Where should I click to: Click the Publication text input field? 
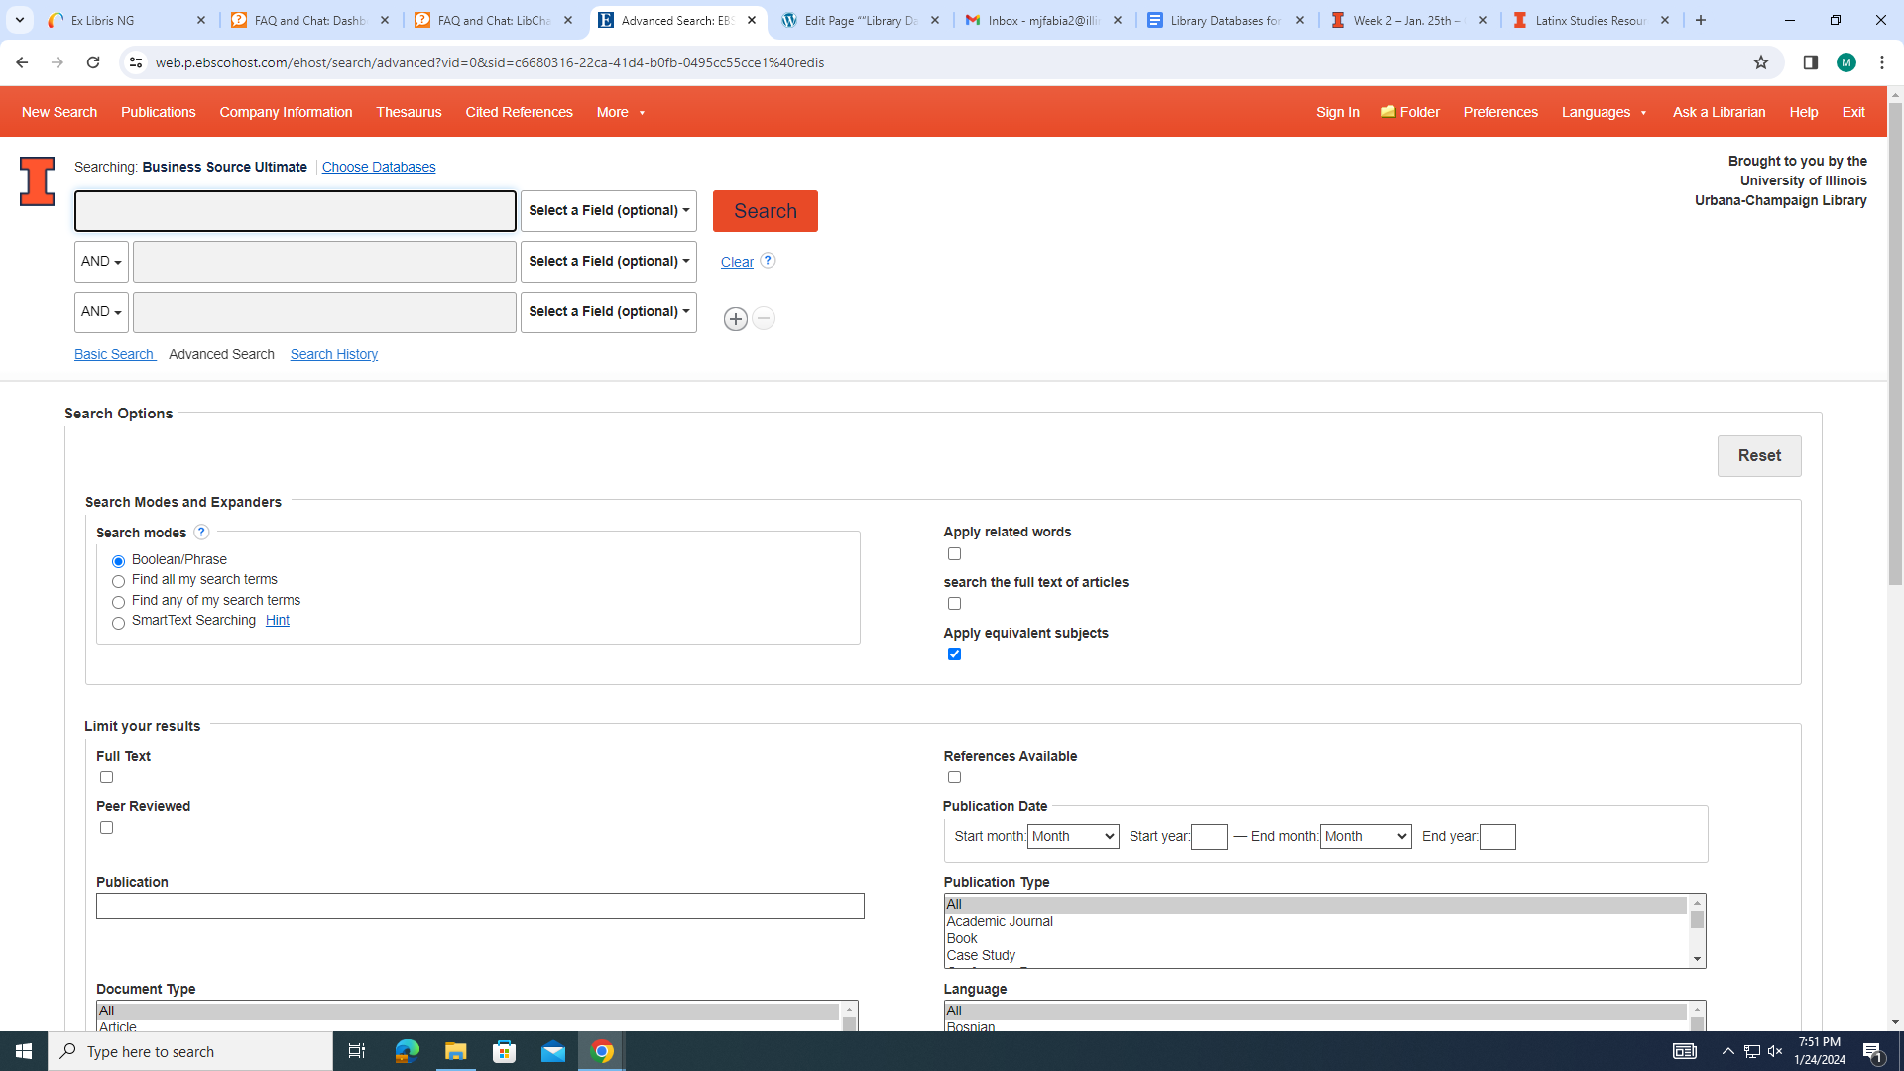(480, 906)
